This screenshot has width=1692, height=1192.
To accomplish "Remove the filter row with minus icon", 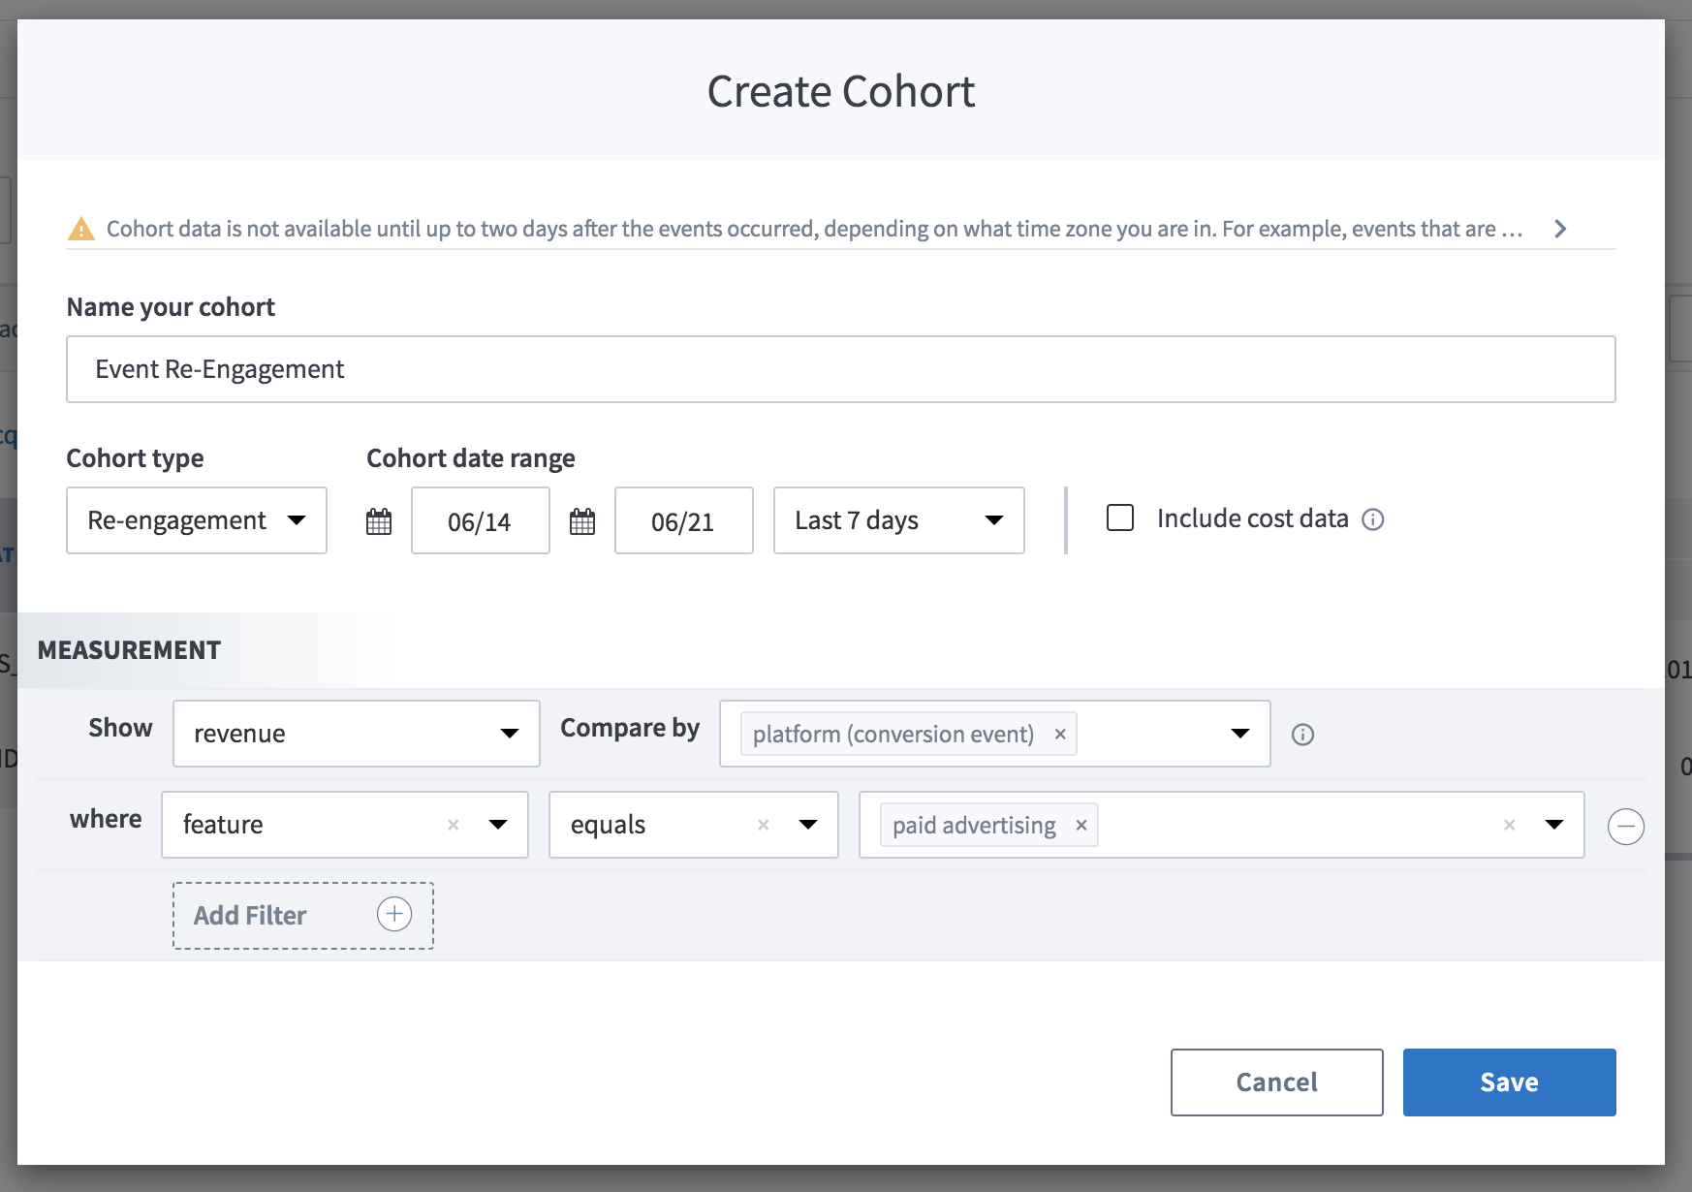I will tap(1625, 827).
